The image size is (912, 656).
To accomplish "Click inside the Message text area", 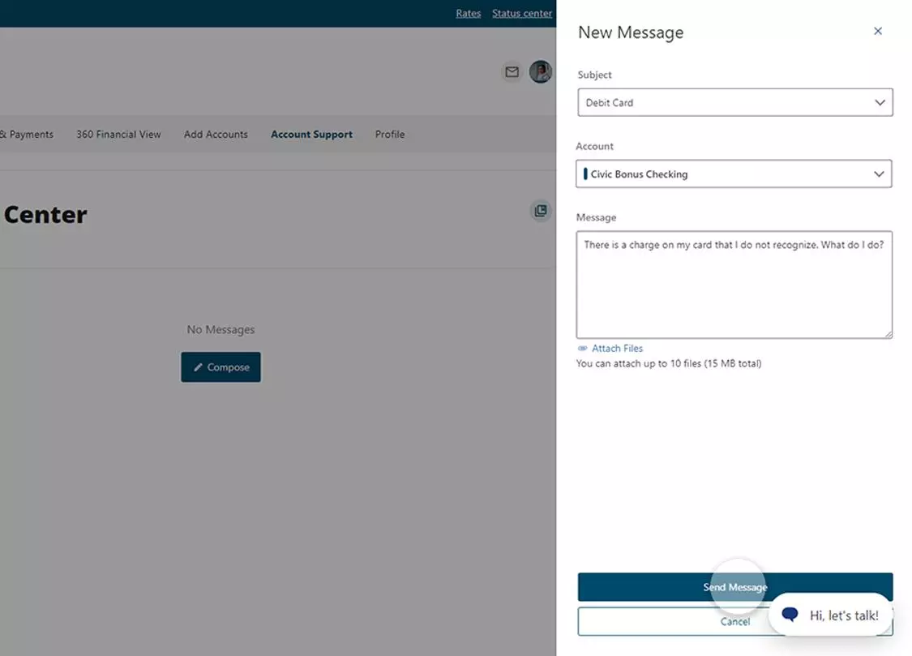I will [x=734, y=284].
